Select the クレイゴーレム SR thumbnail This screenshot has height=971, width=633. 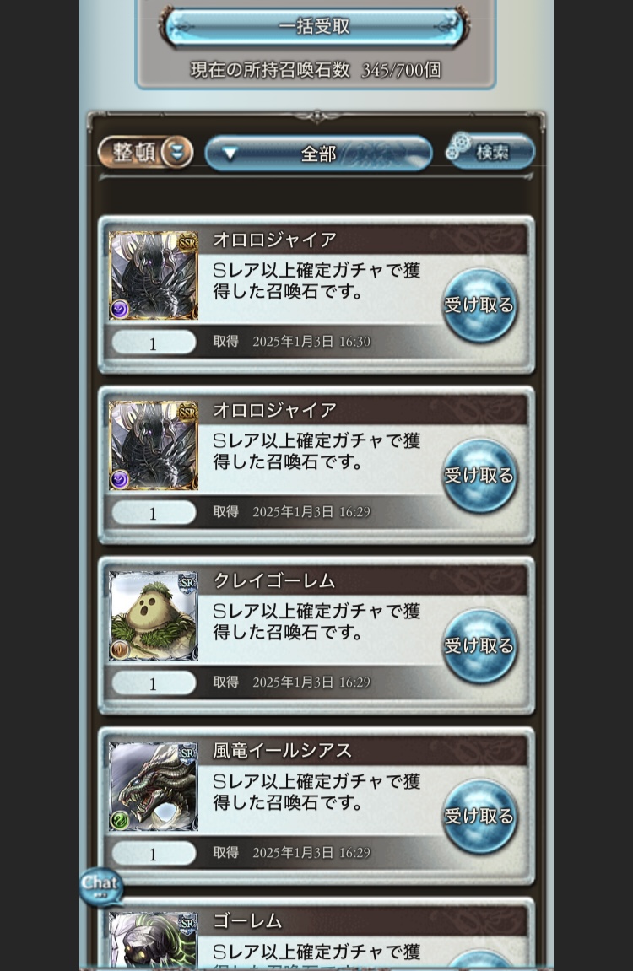click(x=154, y=616)
